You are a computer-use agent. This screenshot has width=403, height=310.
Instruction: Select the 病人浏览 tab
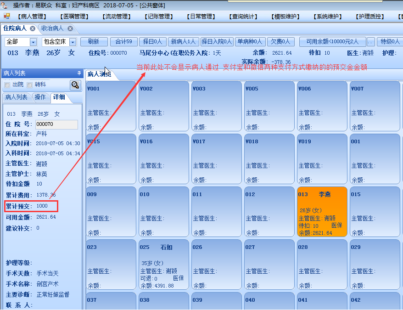(x=99, y=74)
